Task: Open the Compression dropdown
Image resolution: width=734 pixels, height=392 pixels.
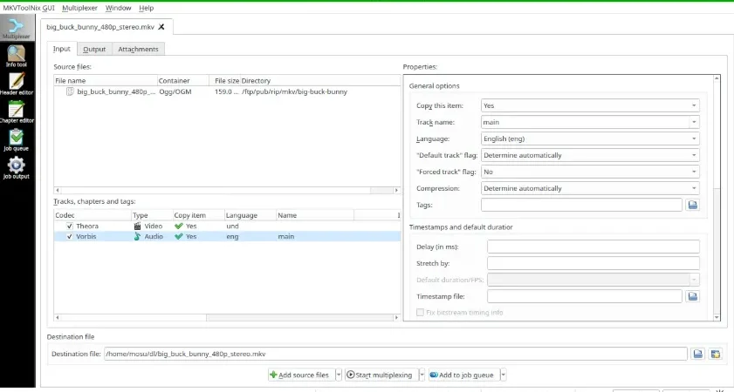Action: tap(590, 188)
